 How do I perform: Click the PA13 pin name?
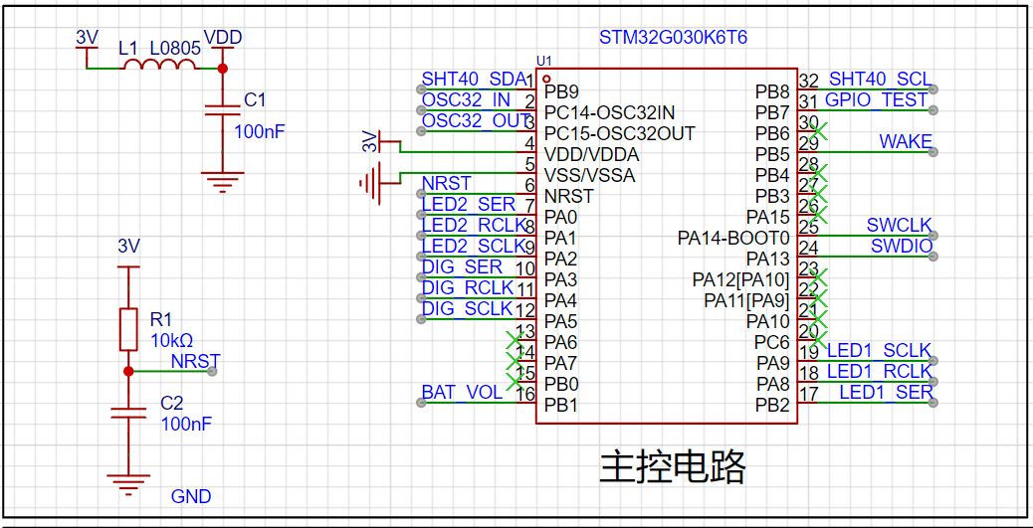[768, 259]
